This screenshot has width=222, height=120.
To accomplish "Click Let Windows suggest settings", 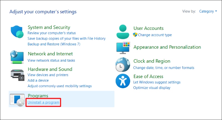I will (157, 82).
